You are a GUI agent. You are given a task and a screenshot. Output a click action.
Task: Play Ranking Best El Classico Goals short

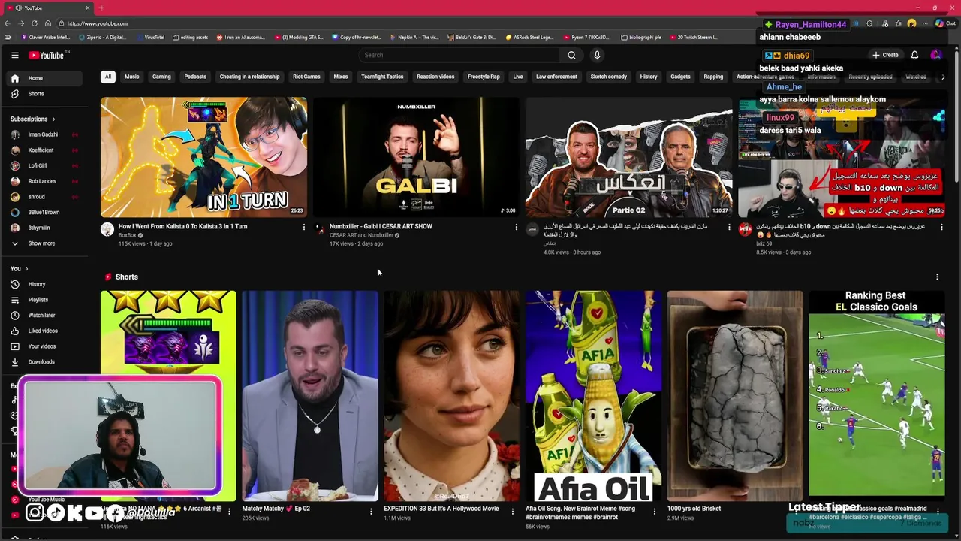876,395
